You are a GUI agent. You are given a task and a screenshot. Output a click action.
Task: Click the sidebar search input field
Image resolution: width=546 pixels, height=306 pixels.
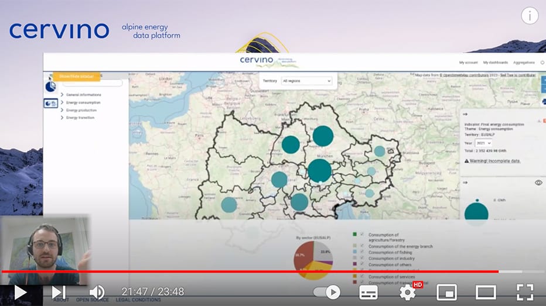(93, 84)
